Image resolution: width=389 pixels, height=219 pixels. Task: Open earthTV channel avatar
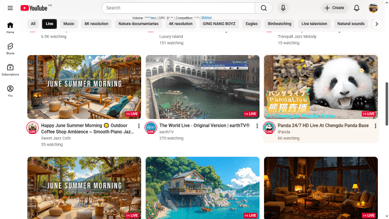point(151,128)
